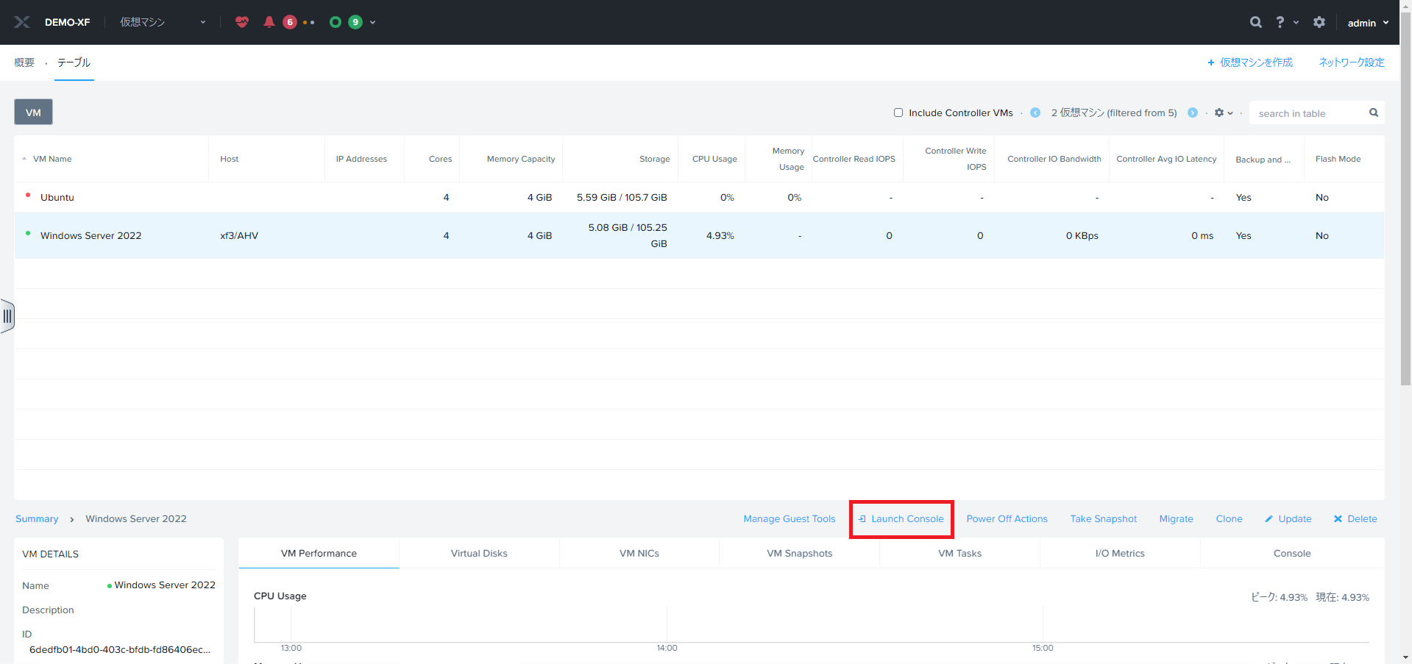
Task: Click Manage Guest Tools link
Action: tap(790, 519)
